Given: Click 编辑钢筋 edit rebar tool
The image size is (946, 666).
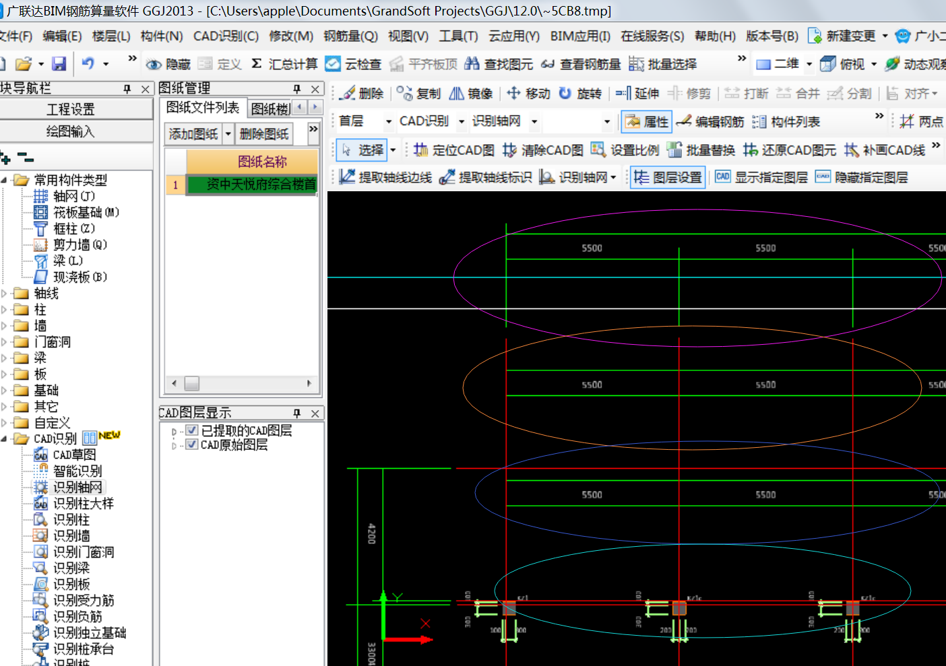Looking at the screenshot, I should (709, 121).
